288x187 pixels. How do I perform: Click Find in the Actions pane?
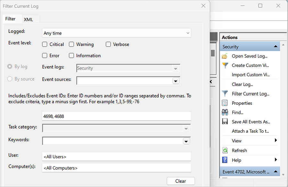[237, 113]
